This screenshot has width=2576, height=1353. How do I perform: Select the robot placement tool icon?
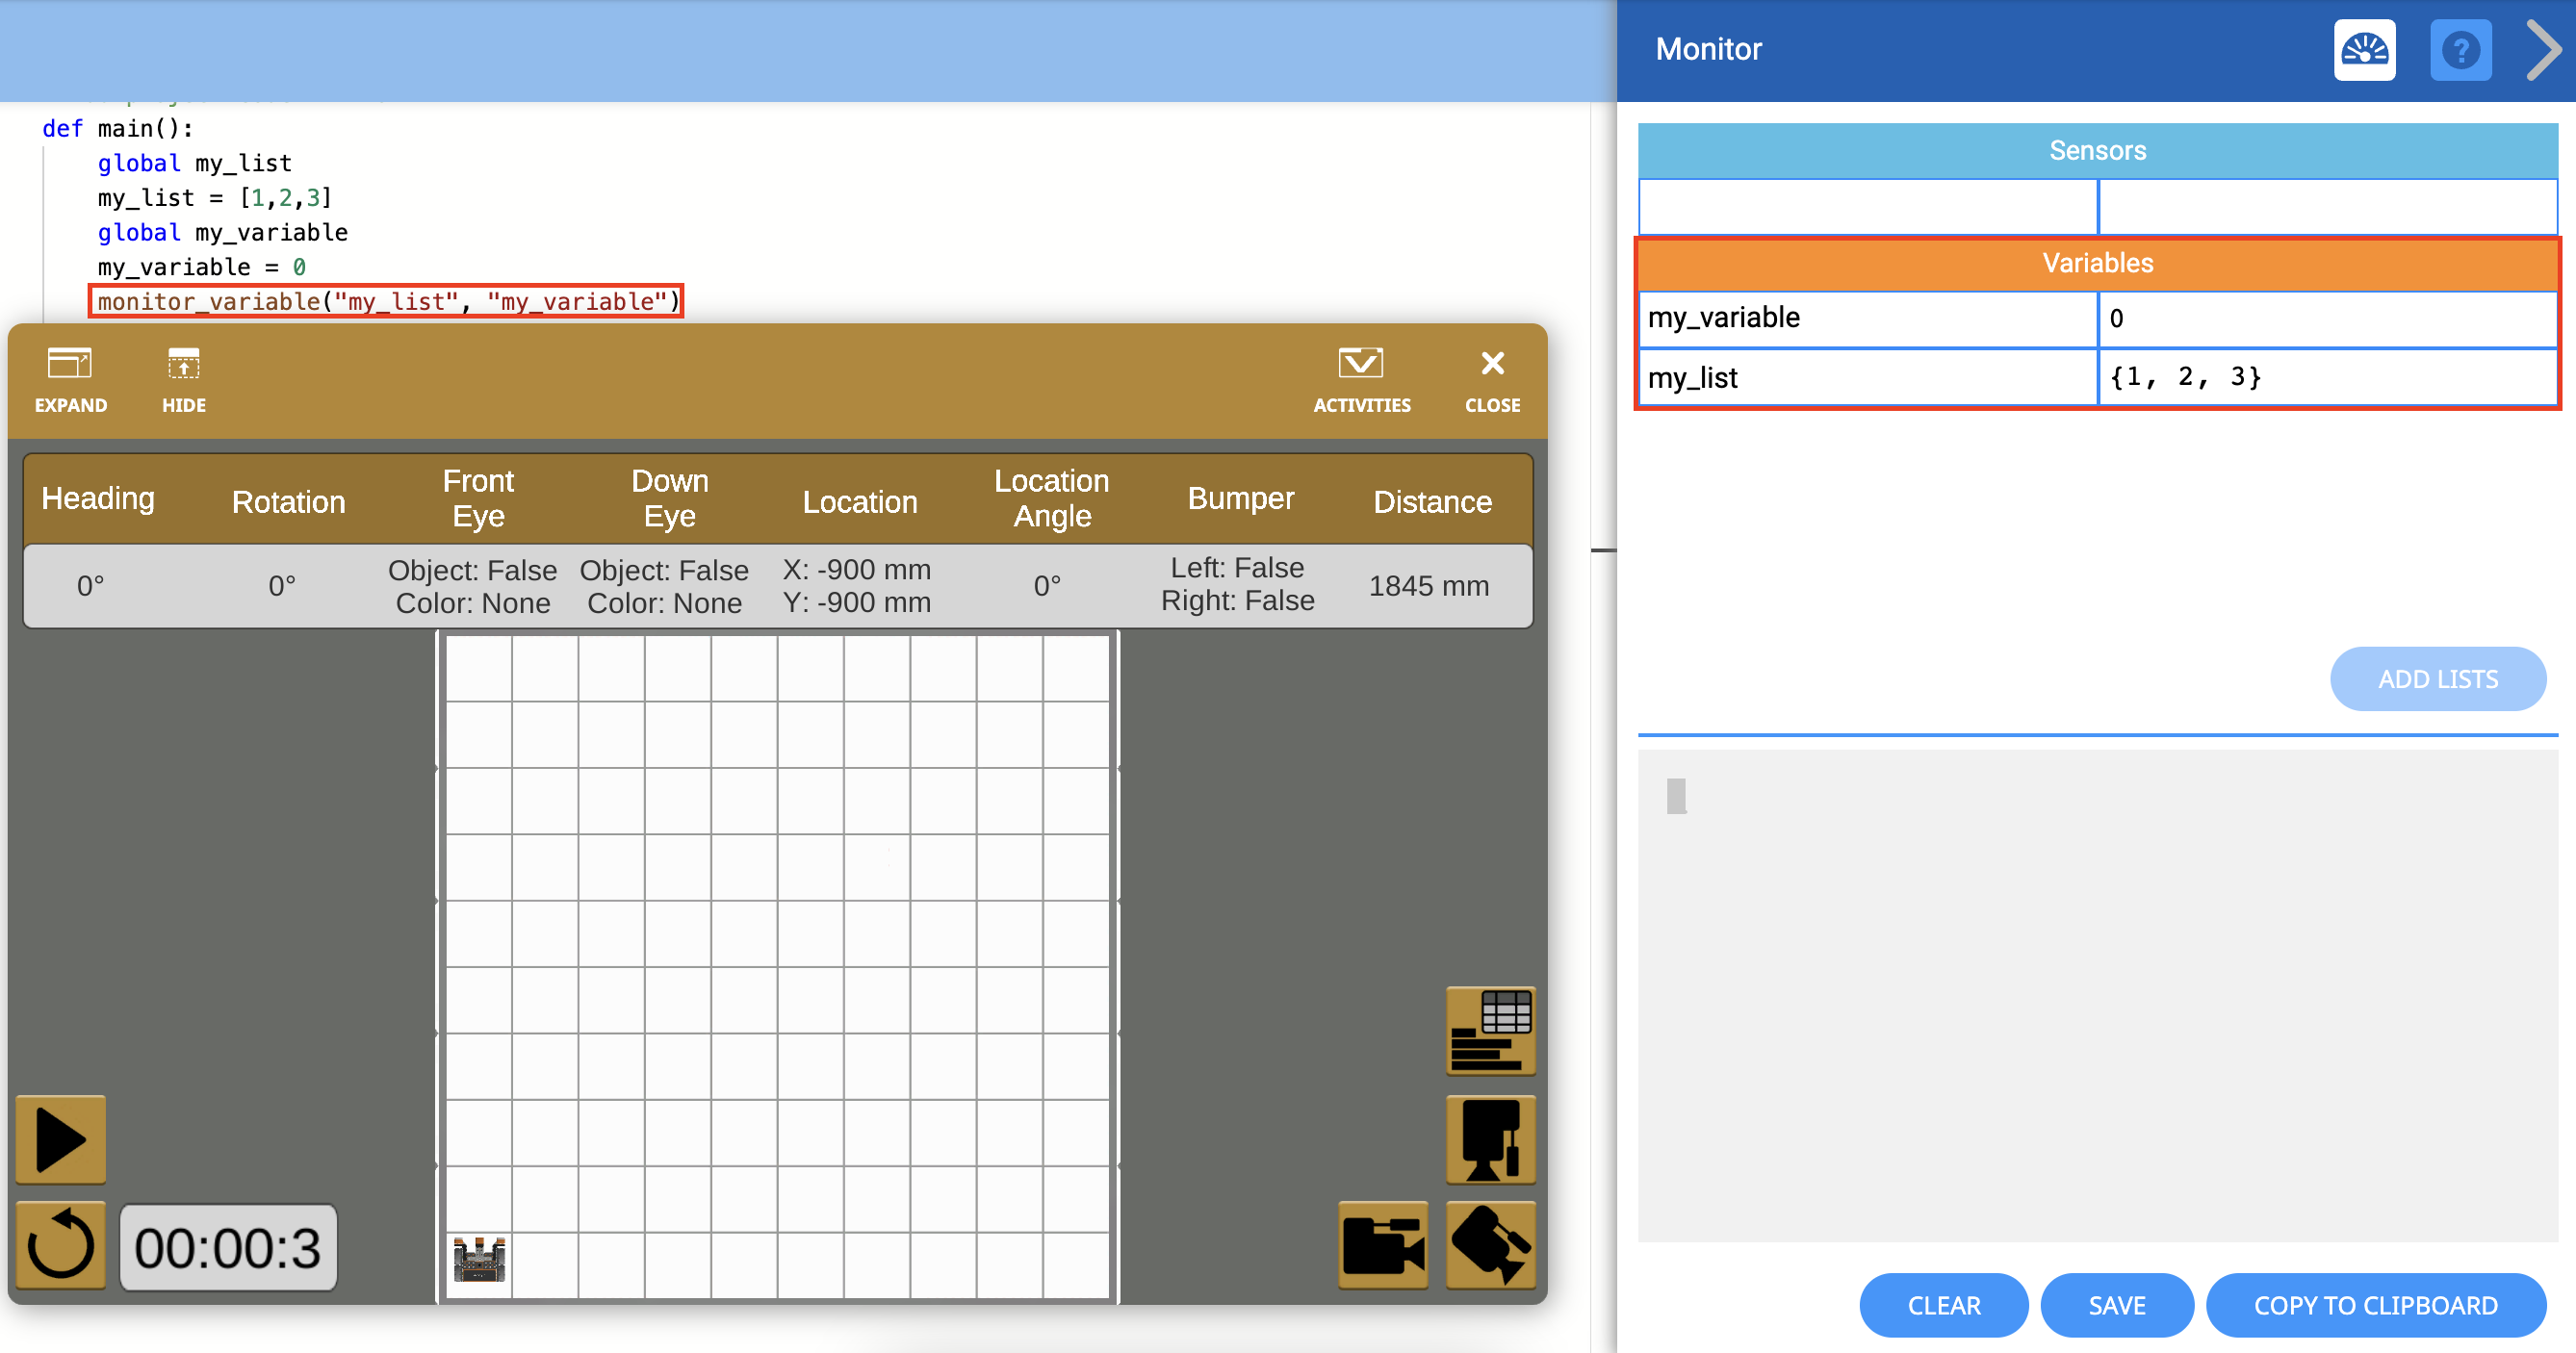click(x=1489, y=1140)
